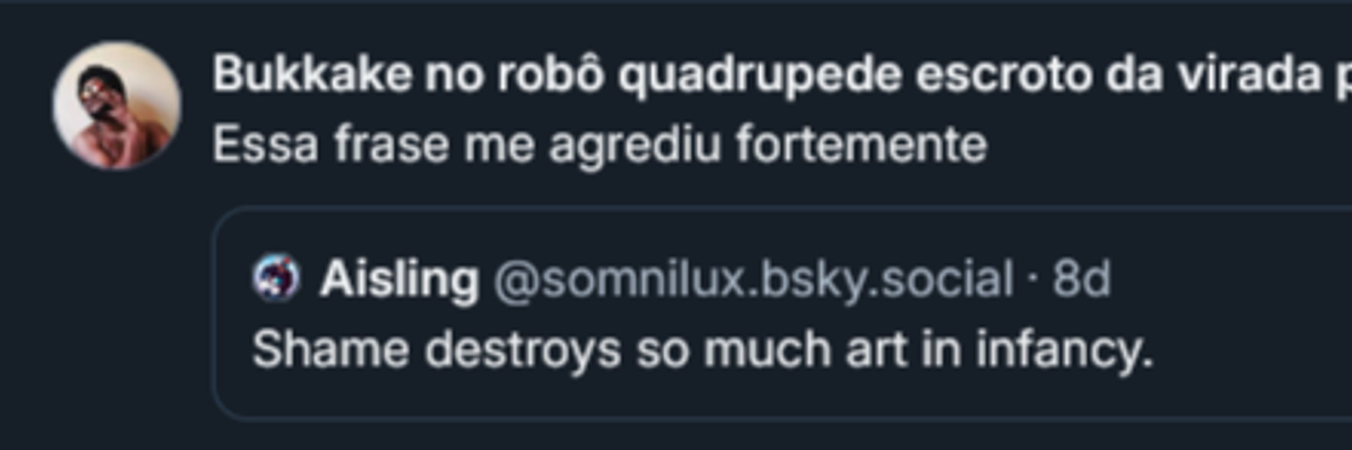
Task: Click Aisling's small avatar in quoted post
Action: point(276,278)
